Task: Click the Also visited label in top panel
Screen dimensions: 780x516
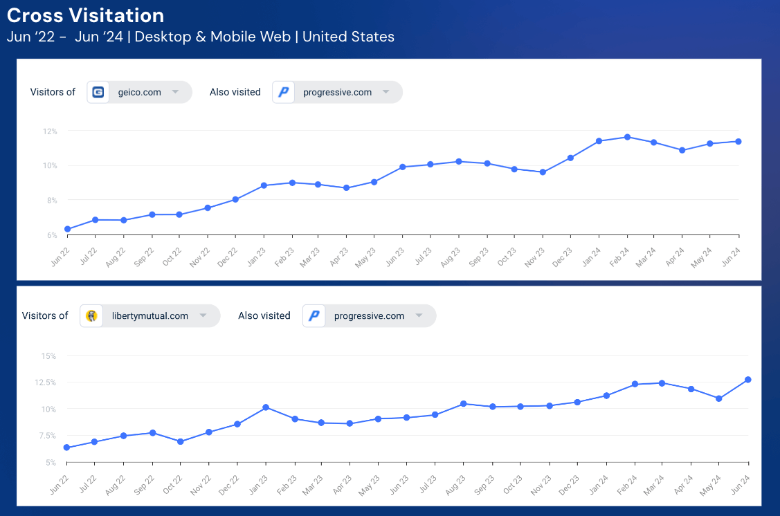Action: (235, 91)
